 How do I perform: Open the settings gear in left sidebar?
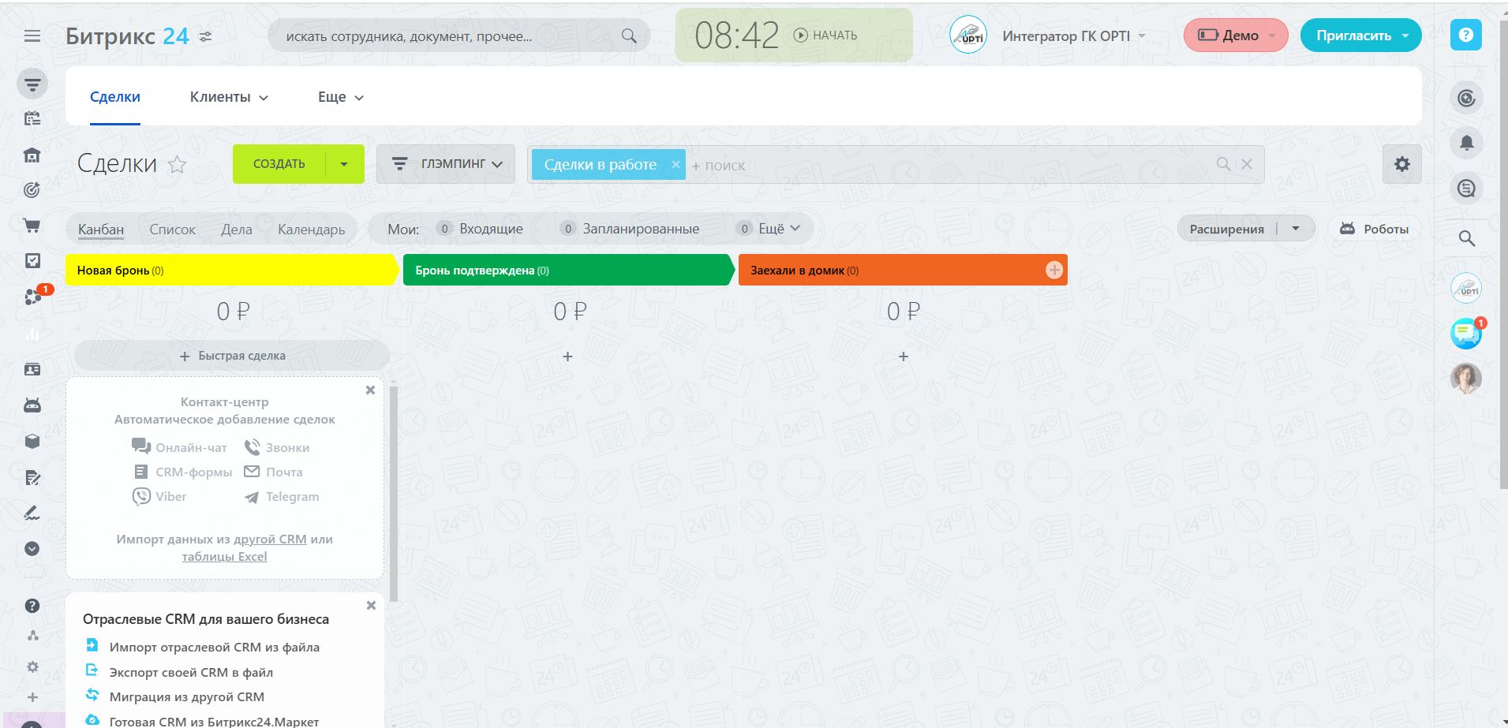point(32,666)
